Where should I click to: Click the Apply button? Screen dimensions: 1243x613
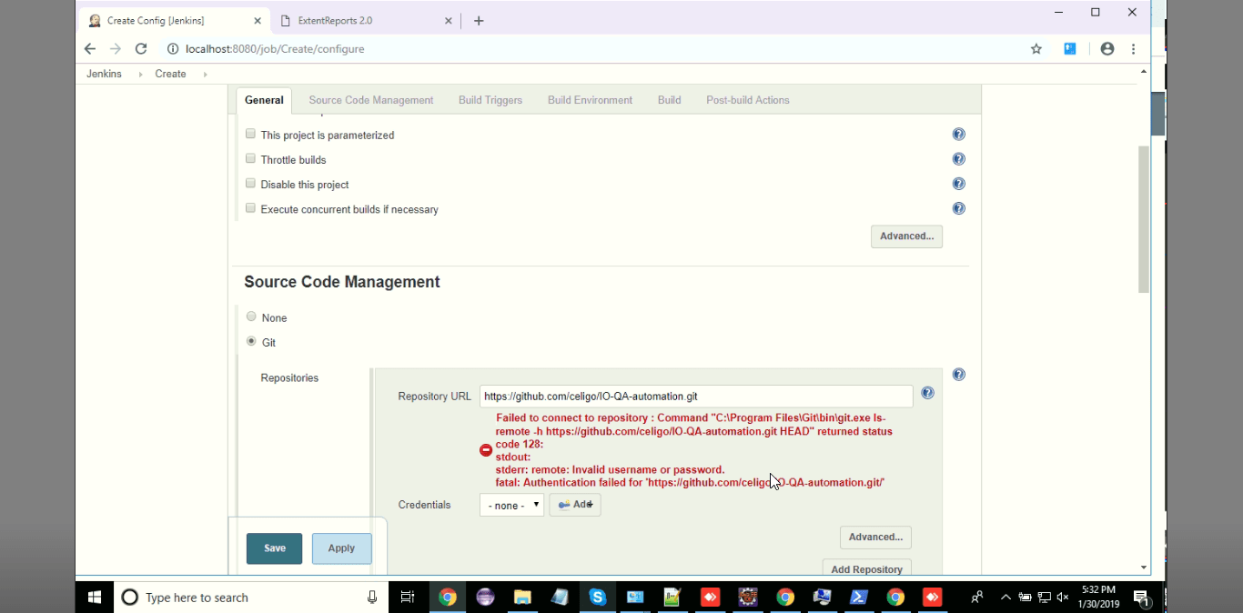(x=341, y=548)
